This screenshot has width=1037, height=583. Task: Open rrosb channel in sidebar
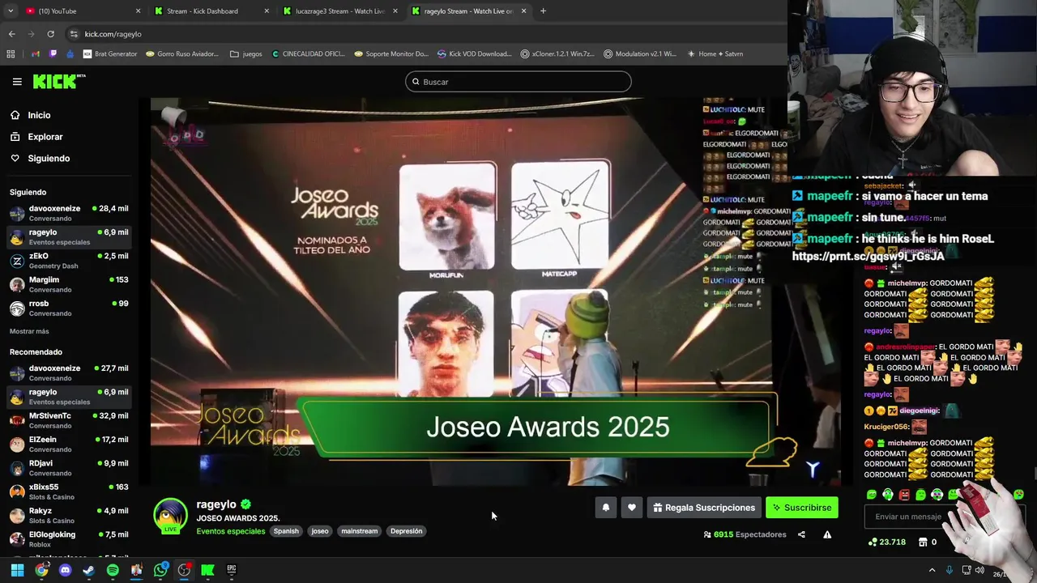69,309
